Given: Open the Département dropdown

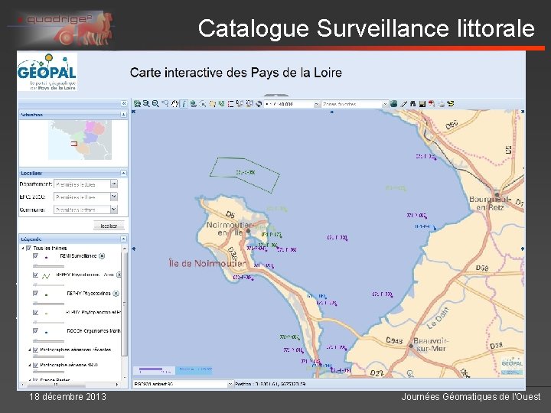Looking at the screenshot, I should click(114, 184).
